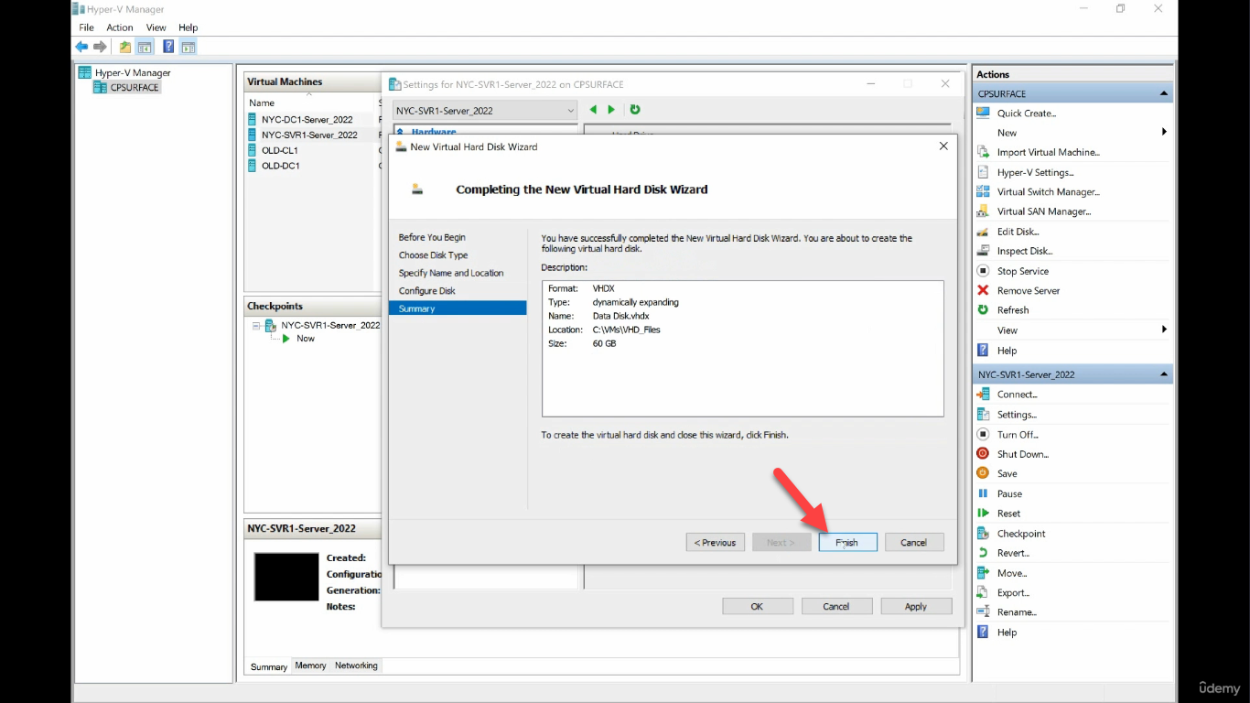
Task: Open the File menu
Action: (86, 27)
